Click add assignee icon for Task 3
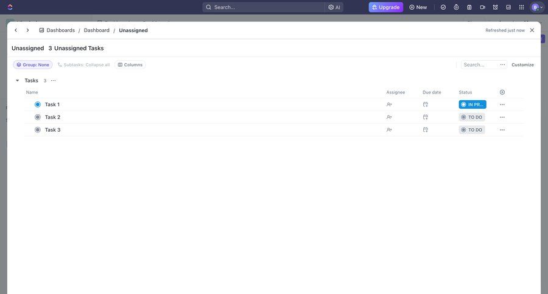548x294 pixels. [x=389, y=130]
